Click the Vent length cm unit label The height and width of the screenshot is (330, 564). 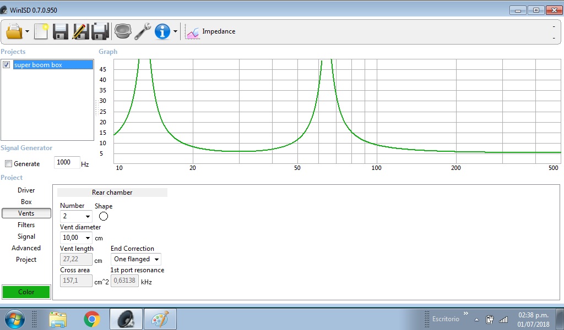98,261
